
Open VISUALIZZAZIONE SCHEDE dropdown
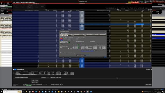(113, 8)
